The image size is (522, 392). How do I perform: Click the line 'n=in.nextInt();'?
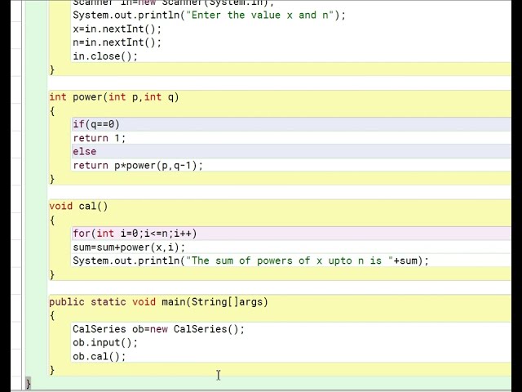117,42
